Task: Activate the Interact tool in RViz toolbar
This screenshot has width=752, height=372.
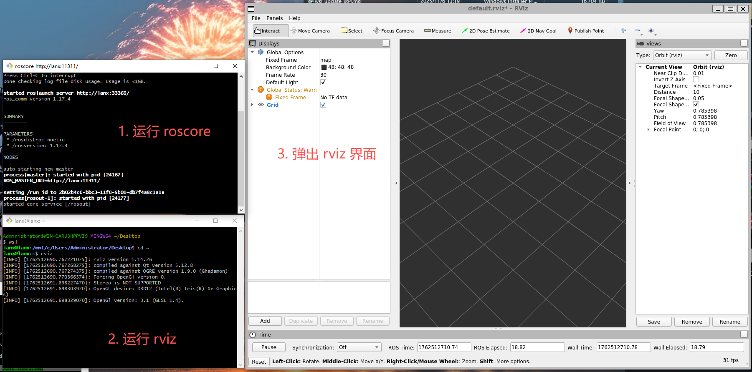Action: (271, 31)
